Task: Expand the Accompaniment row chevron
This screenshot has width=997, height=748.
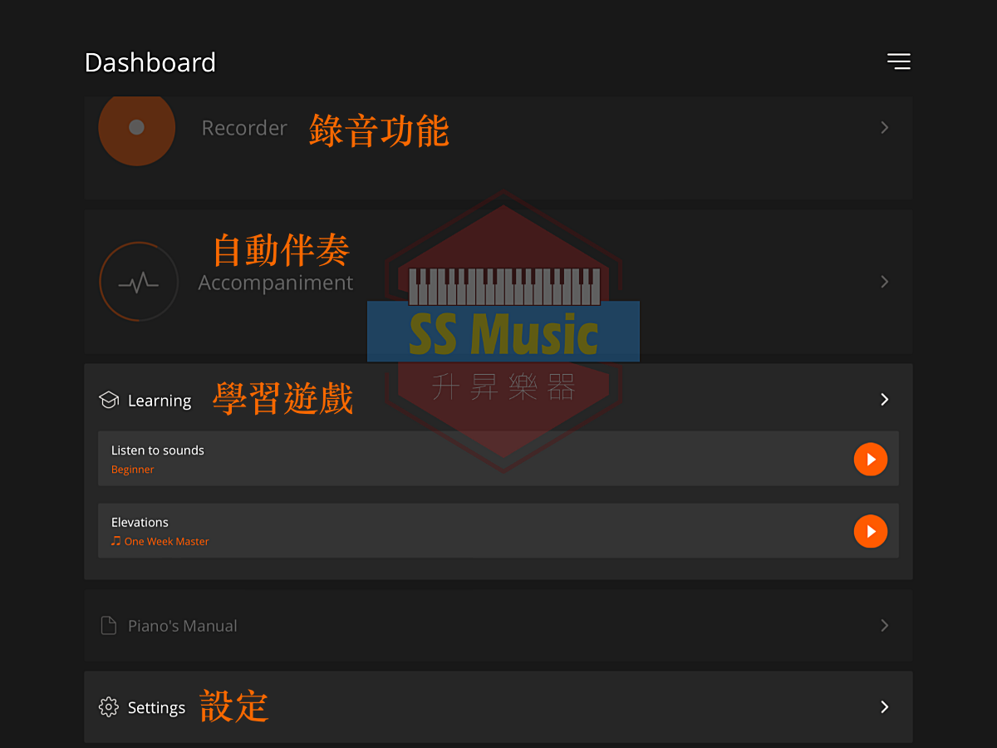Action: (885, 282)
